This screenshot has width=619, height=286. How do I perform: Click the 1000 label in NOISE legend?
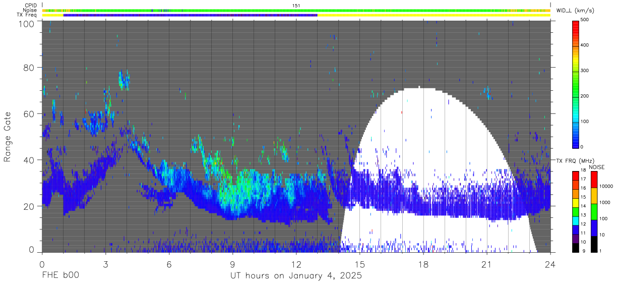(605, 202)
